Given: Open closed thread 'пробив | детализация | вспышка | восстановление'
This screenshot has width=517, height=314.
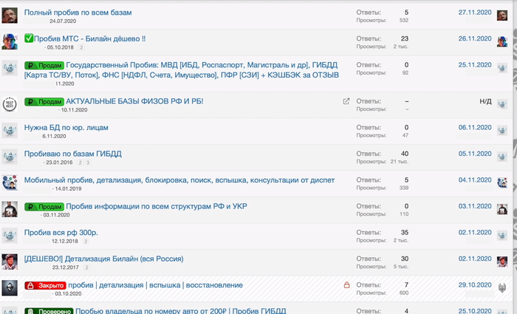Looking at the screenshot, I should [155, 285].
